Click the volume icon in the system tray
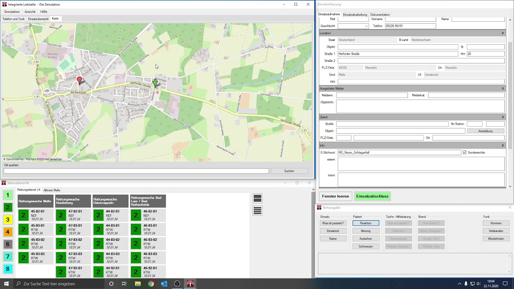The height and width of the screenshot is (289, 514). click(x=478, y=284)
